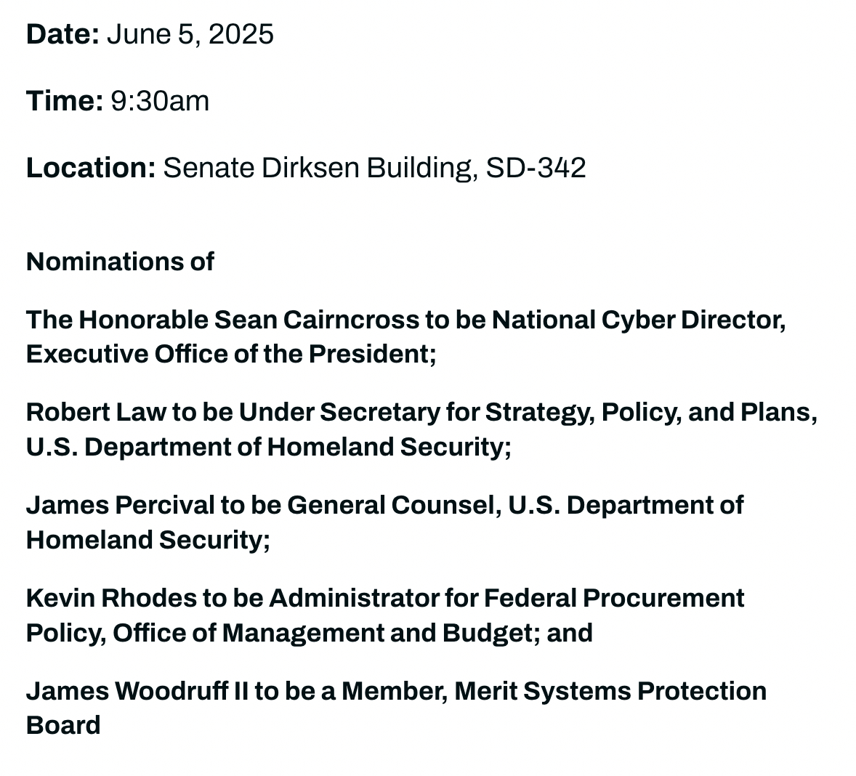Click "Federal Procurement" in the Rhodes nomination
The image size is (856, 776).
click(x=613, y=598)
